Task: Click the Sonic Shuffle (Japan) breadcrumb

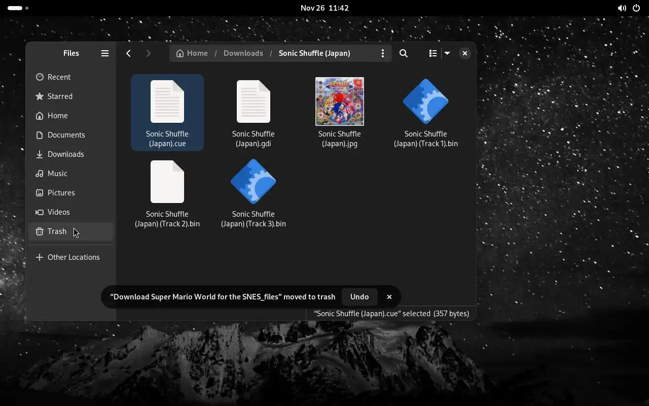Action: click(x=314, y=53)
